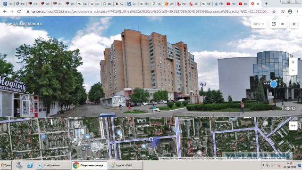Click the panorama position marker on the map
This screenshot has height=170, width=302.
pos(151,139)
